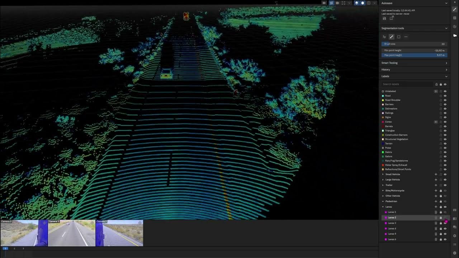Select the brush segmentation tool
The height and width of the screenshot is (258, 459).
point(392,37)
